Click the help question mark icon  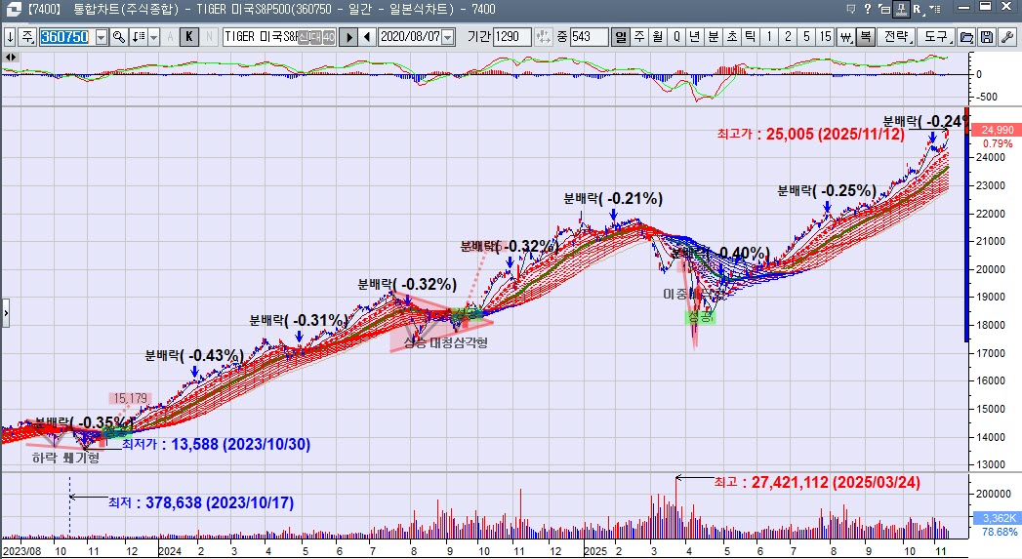pyautogui.click(x=868, y=10)
